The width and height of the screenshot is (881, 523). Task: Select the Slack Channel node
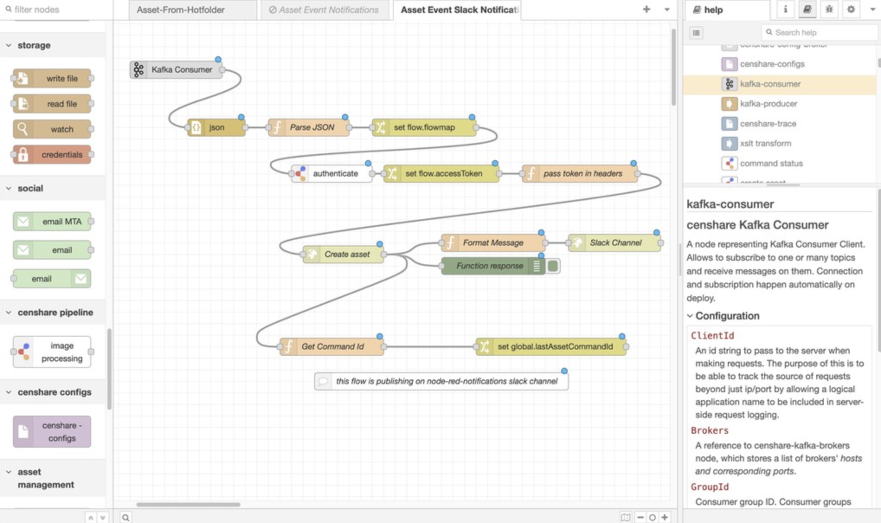coord(614,243)
